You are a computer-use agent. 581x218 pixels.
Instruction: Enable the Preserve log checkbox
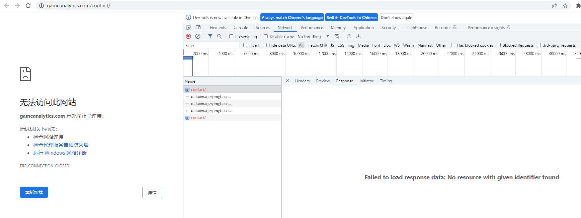(231, 36)
